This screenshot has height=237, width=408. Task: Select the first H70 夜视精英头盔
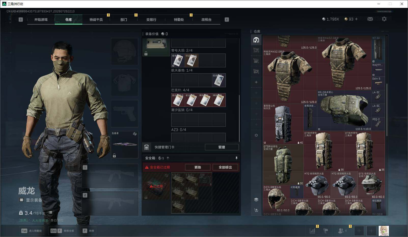point(317,185)
